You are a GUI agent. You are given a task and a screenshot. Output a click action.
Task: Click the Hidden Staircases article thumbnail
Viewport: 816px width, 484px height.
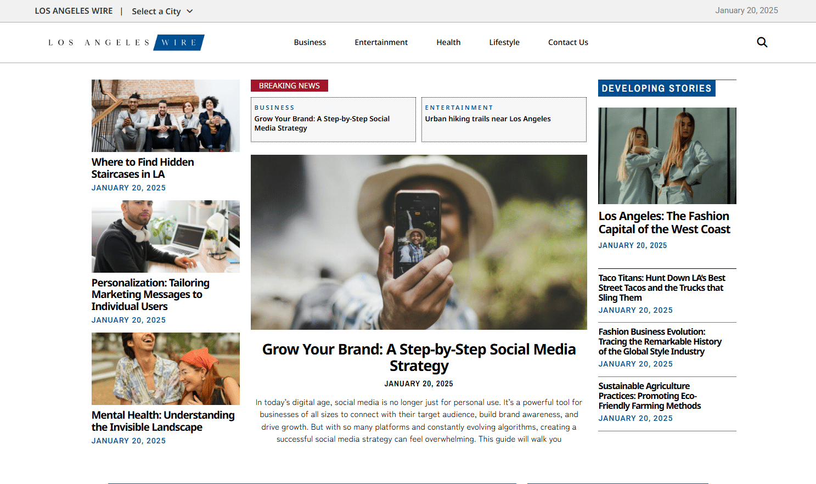click(166, 116)
